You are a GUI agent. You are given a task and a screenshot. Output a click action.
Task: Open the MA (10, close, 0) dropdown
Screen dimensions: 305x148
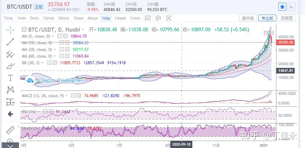pos(55,43)
